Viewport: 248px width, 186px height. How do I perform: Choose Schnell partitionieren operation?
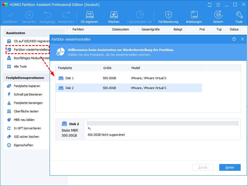click(x=24, y=94)
